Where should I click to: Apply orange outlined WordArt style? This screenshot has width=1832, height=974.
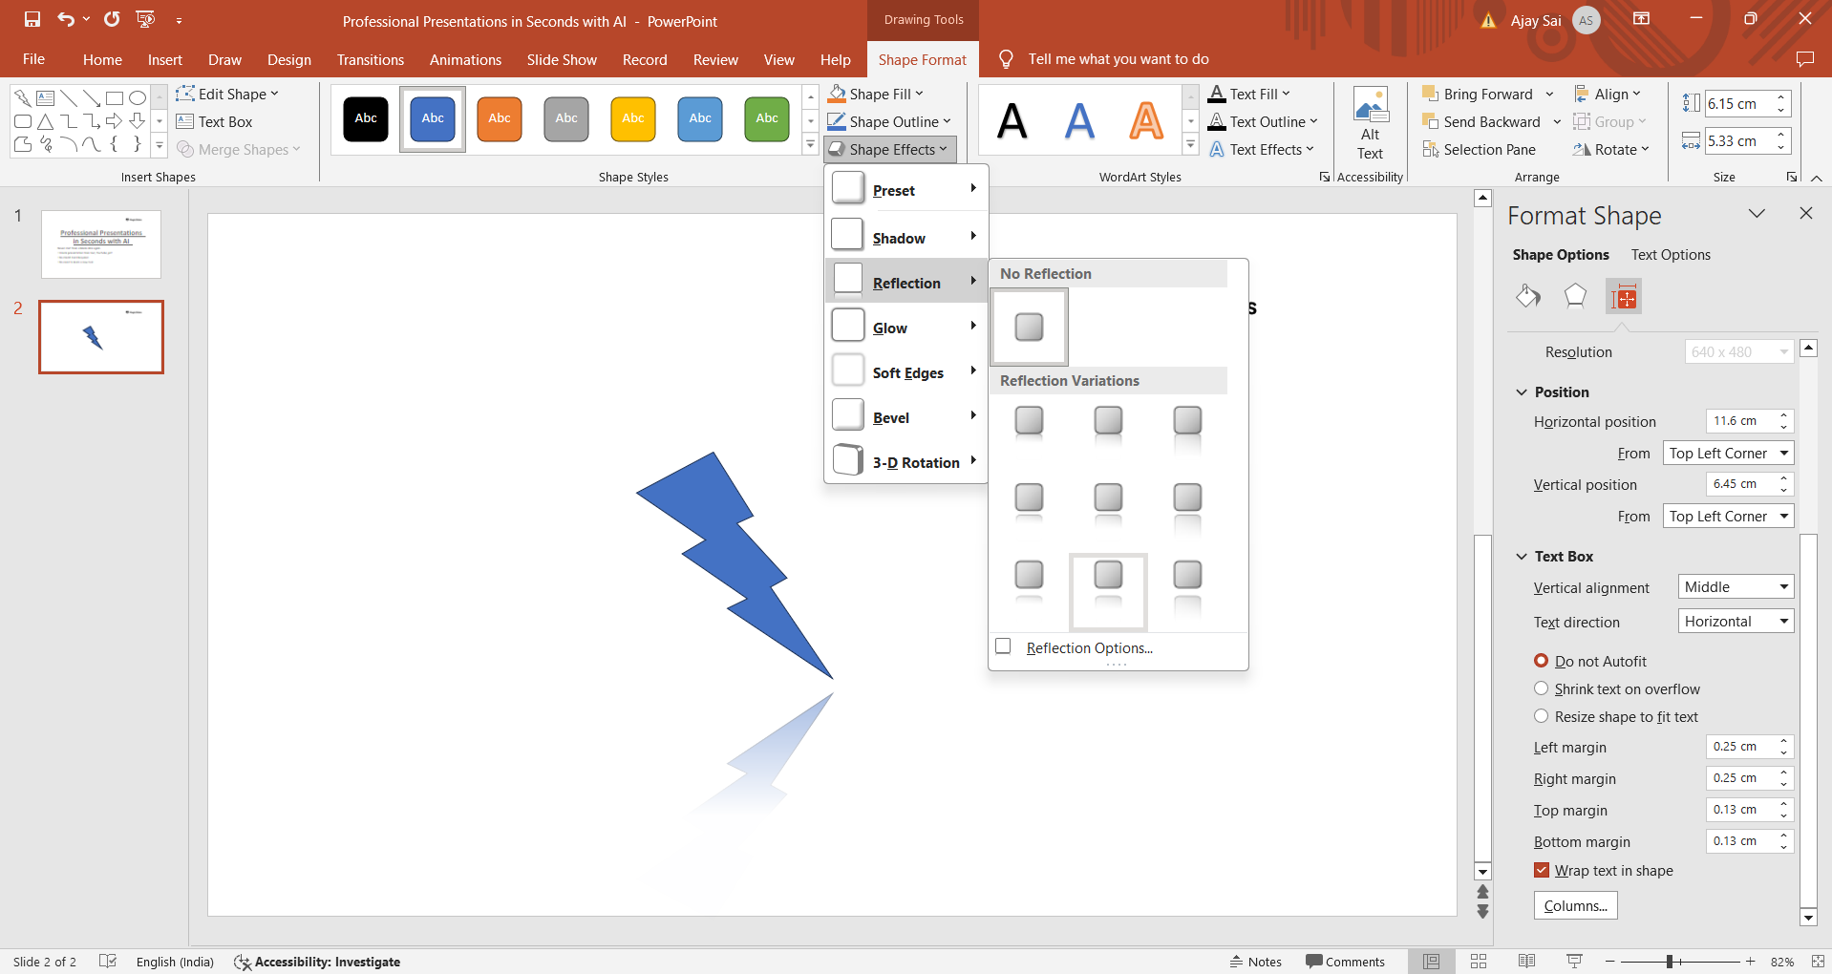(x=1146, y=120)
